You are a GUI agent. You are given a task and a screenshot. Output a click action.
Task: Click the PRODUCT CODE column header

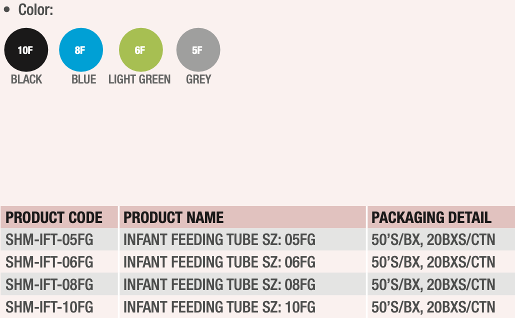[54, 217]
